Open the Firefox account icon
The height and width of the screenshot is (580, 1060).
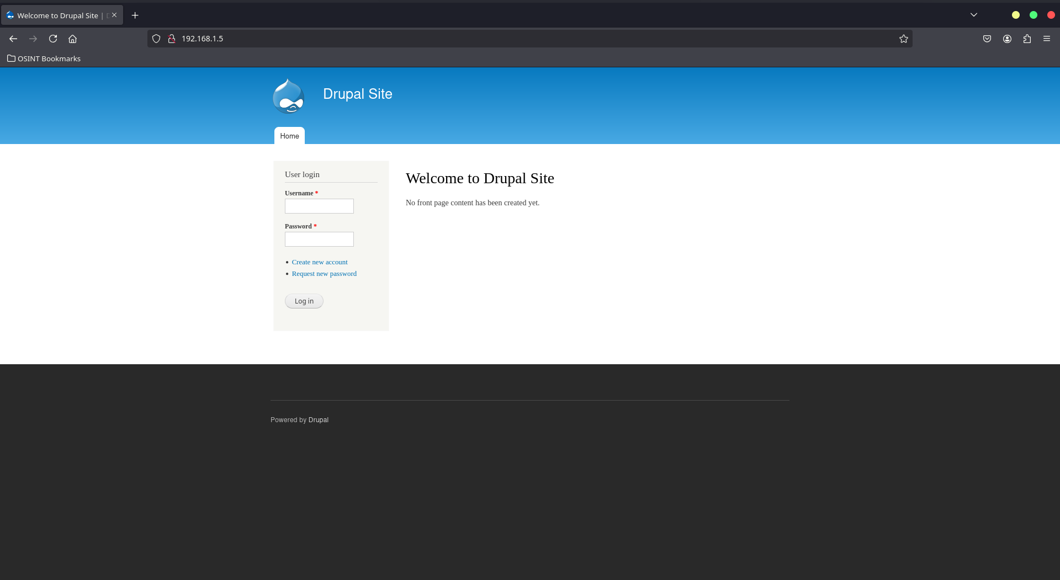point(1007,39)
